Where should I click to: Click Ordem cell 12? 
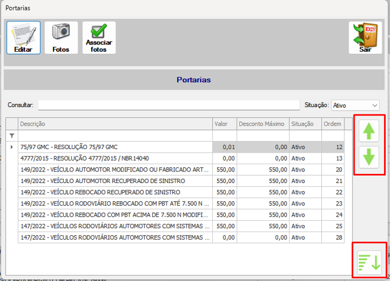(333, 147)
